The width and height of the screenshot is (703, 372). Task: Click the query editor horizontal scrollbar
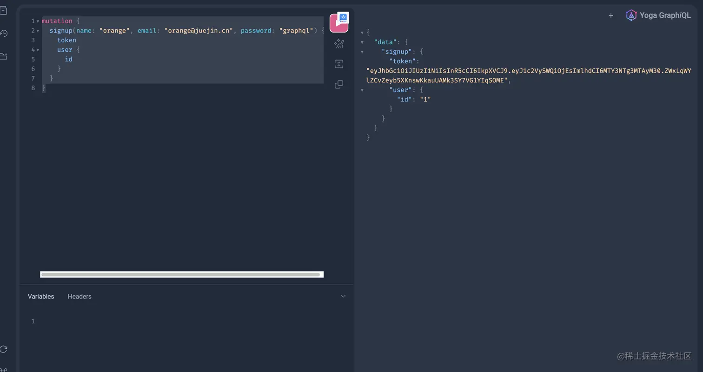coord(180,274)
